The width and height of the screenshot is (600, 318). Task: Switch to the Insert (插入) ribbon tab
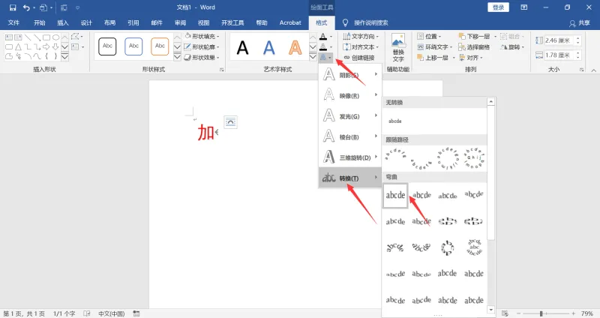(x=63, y=22)
